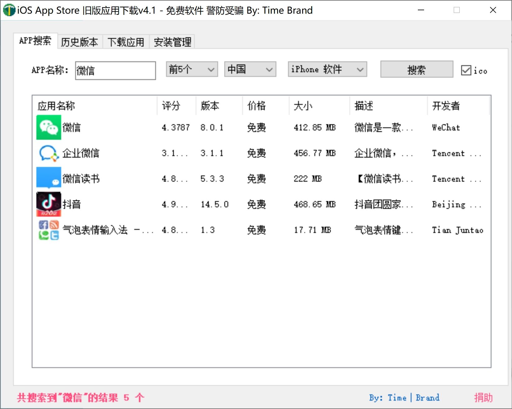The height and width of the screenshot is (409, 512).
Task: Click version 8.0.1 cell
Action: coord(212,127)
